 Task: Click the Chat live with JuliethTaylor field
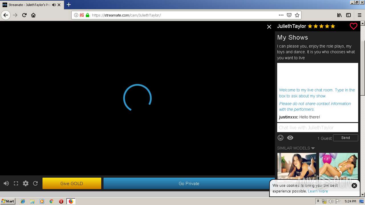318,128
